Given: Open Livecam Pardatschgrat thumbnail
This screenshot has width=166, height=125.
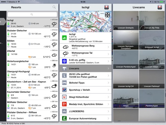Looking at the screenshot, I should point(126,59).
